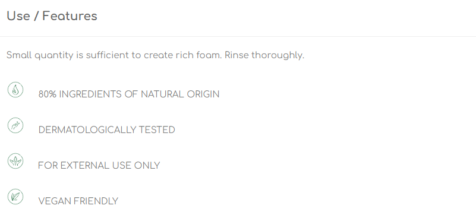Image resolution: width=476 pixels, height=218 pixels.
Task: Click the 80% Ingredients of Natural Origin label
Action: [129, 94]
